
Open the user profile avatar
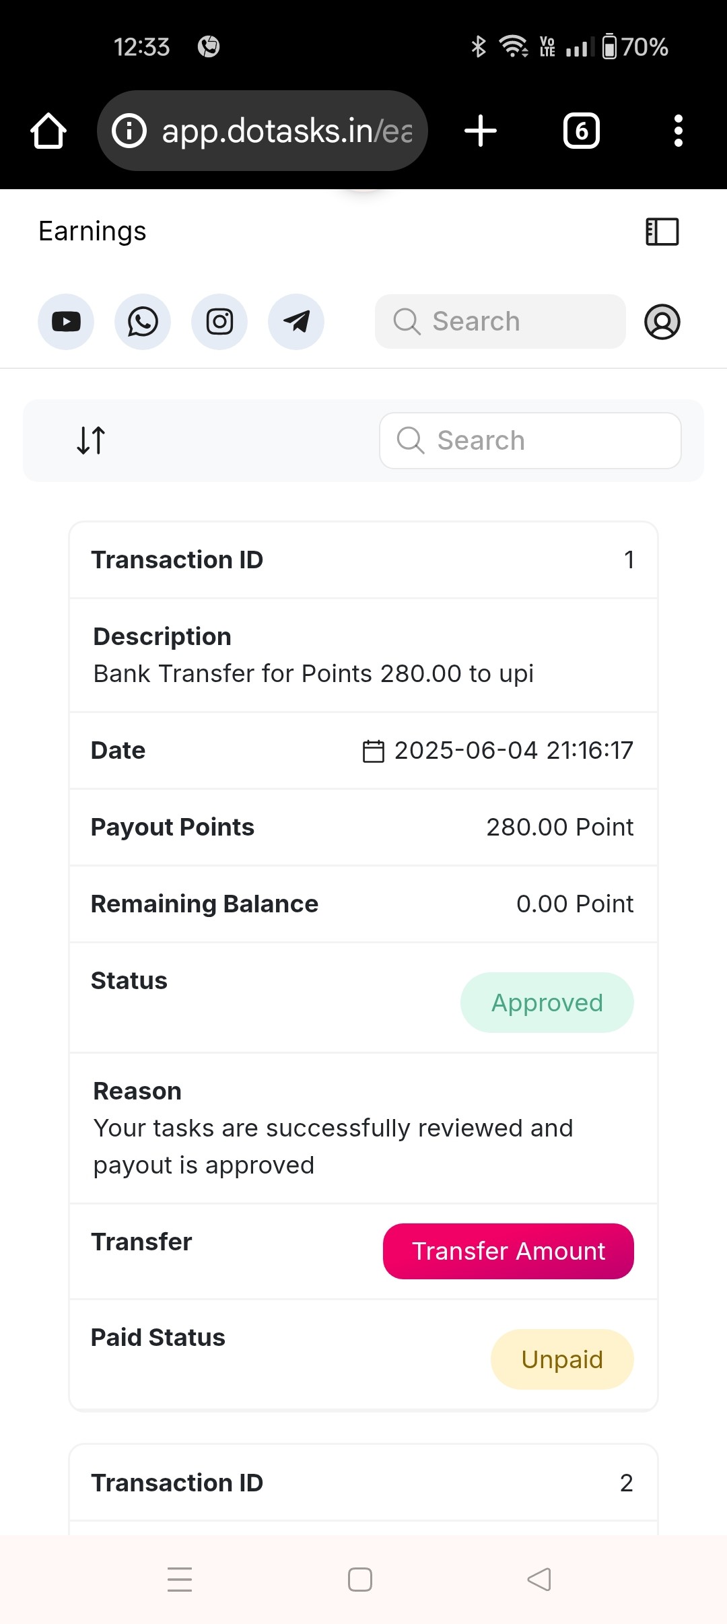tap(662, 322)
